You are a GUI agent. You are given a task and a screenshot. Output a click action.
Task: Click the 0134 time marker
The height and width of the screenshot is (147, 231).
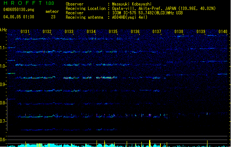pos(91,32)
